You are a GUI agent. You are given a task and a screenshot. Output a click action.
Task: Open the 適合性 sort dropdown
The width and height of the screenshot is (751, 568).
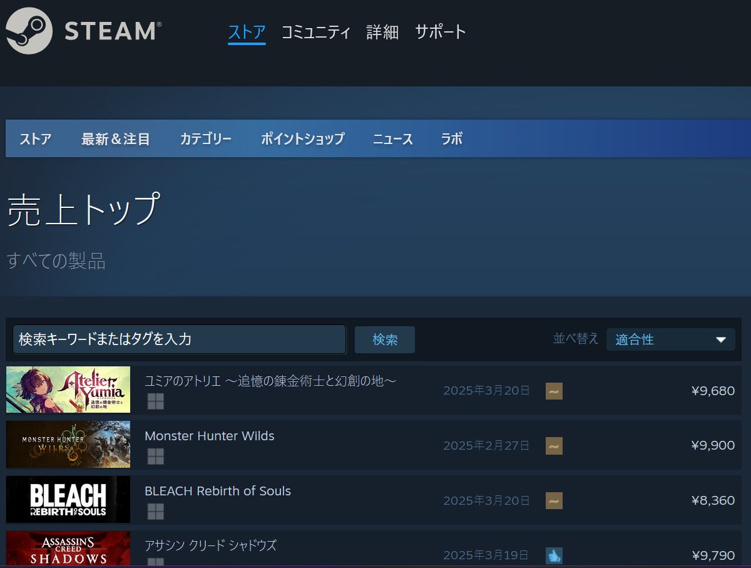click(x=671, y=339)
